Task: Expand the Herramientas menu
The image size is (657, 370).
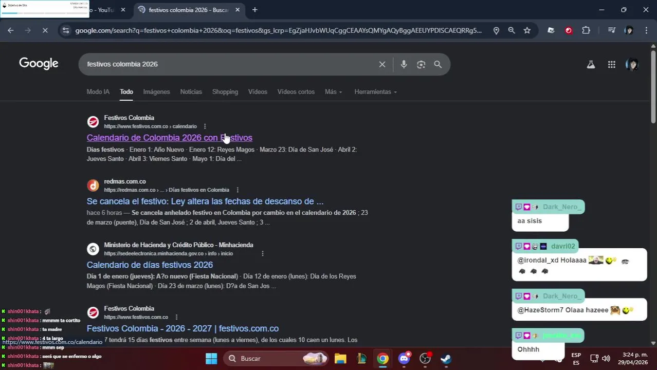Action: (x=375, y=91)
